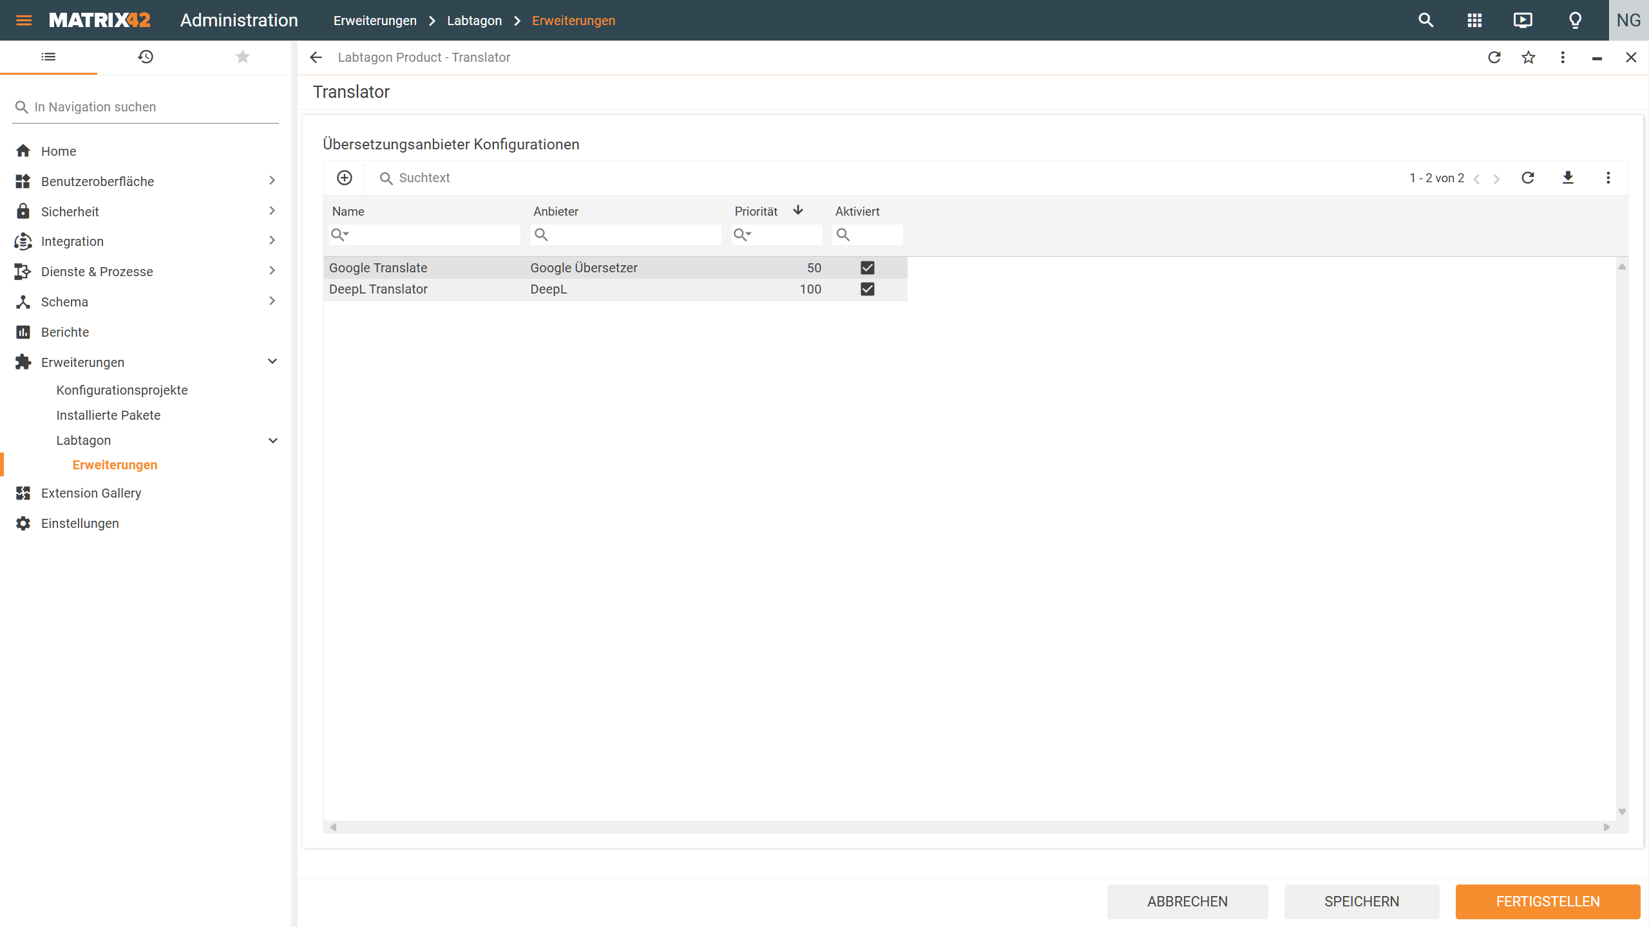Minimize the Translator dialog
1649x927 pixels.
coord(1597,59)
